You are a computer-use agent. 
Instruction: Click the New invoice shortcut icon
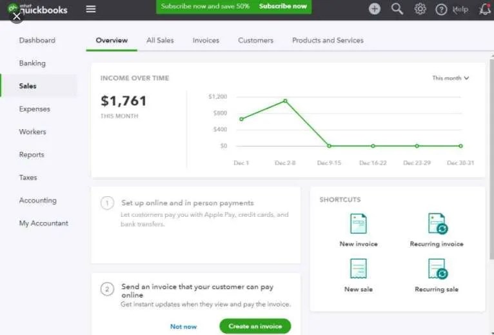pyautogui.click(x=359, y=223)
